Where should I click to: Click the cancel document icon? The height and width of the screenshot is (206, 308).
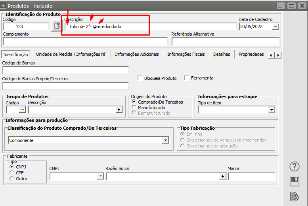294,196
